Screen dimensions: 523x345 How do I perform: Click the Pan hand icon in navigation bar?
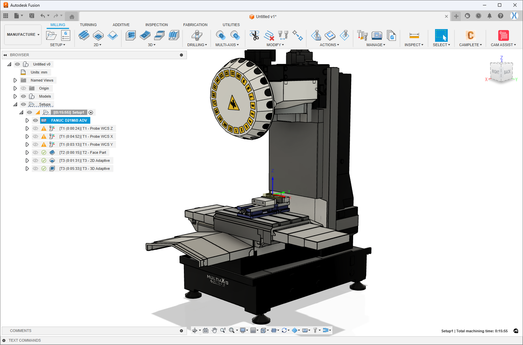(214, 330)
